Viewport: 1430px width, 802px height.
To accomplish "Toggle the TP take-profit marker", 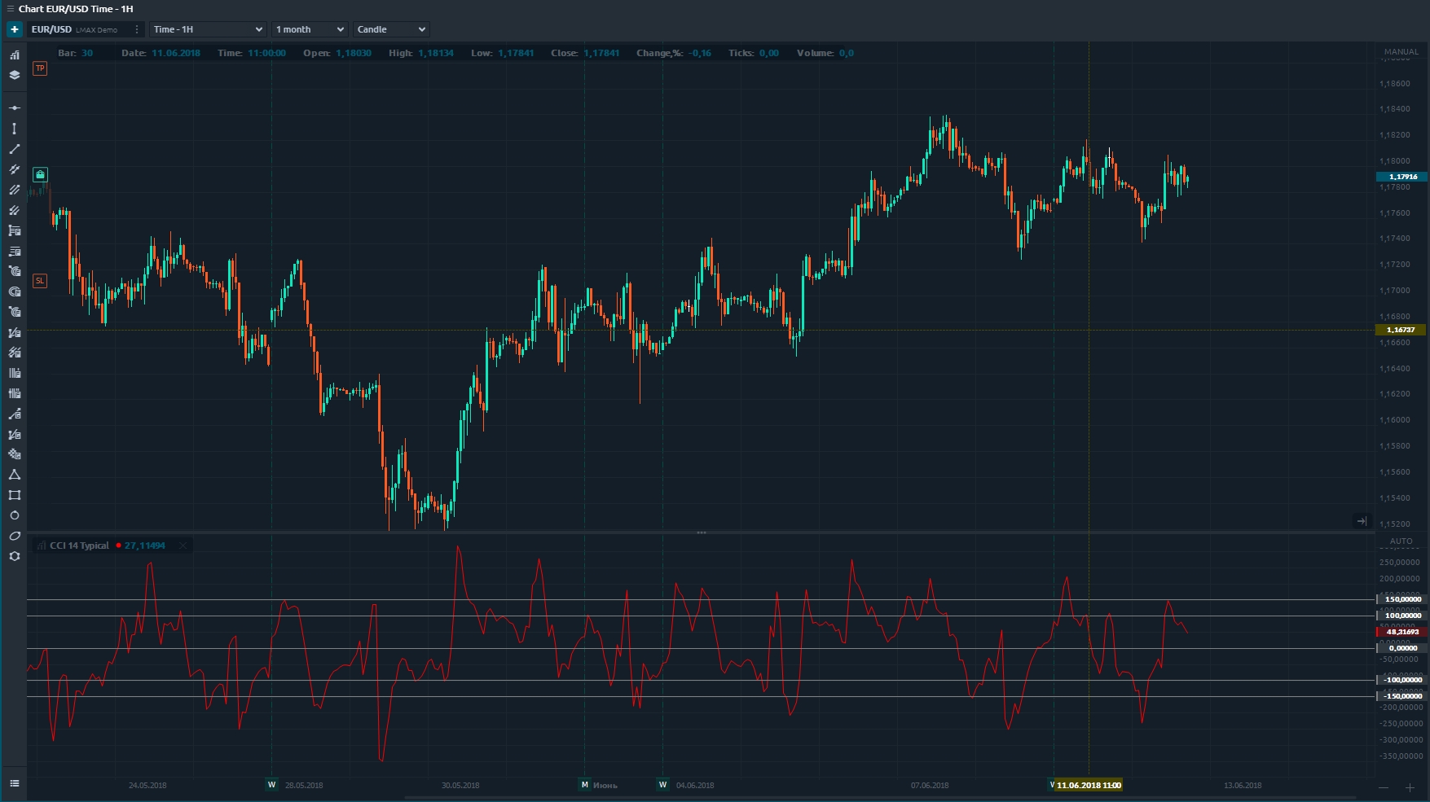I will point(40,68).
